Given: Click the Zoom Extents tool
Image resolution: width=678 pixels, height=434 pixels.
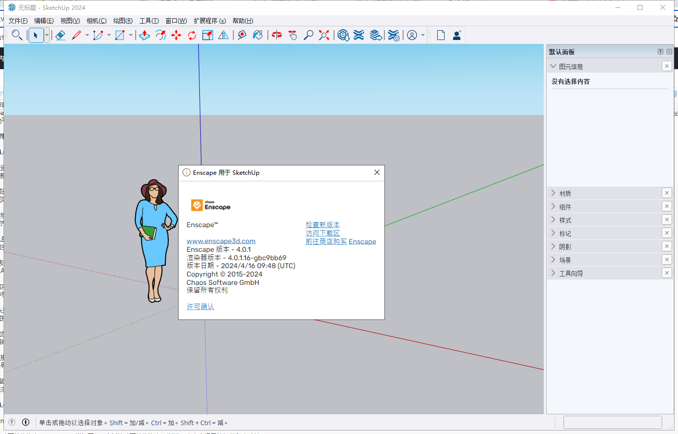Looking at the screenshot, I should click(x=324, y=35).
